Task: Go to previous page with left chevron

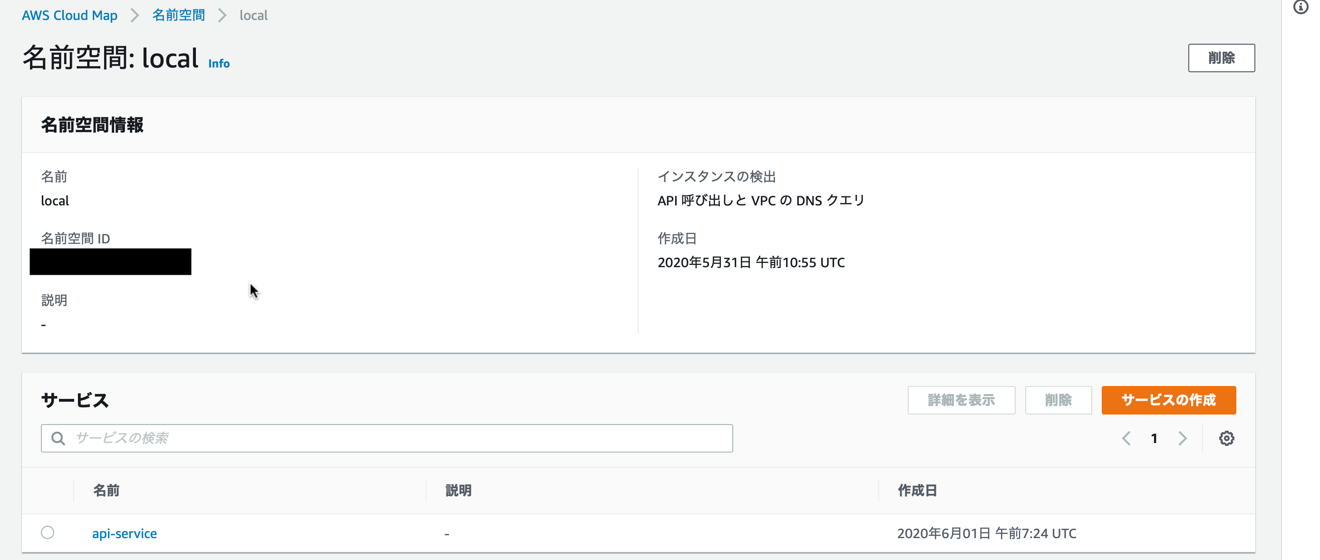Action: 1126,438
